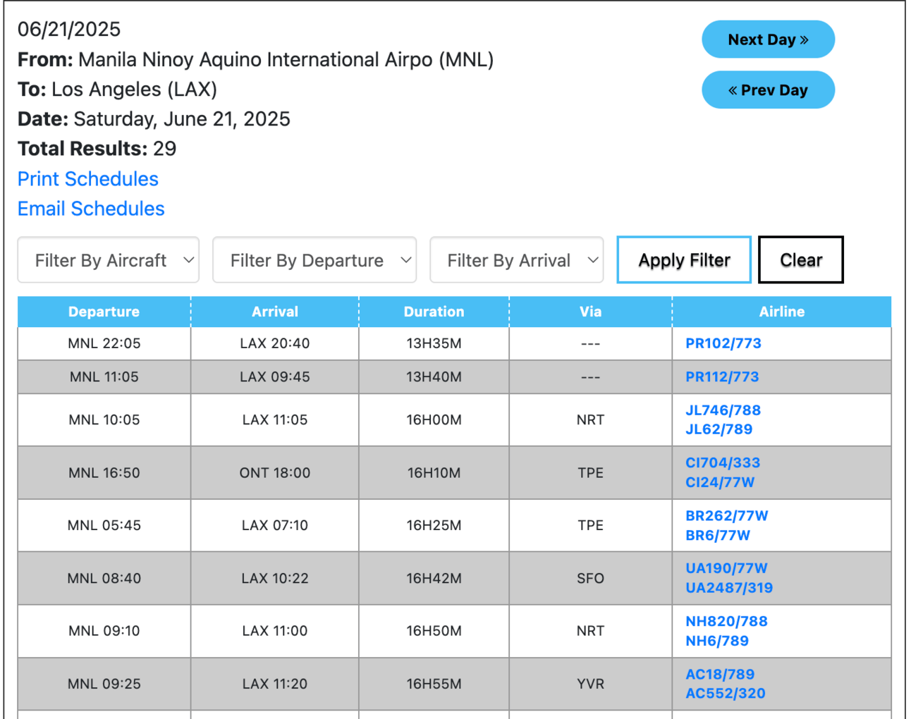Click flight link CI24/77W
The width and height of the screenshot is (911, 719).
[x=720, y=482]
